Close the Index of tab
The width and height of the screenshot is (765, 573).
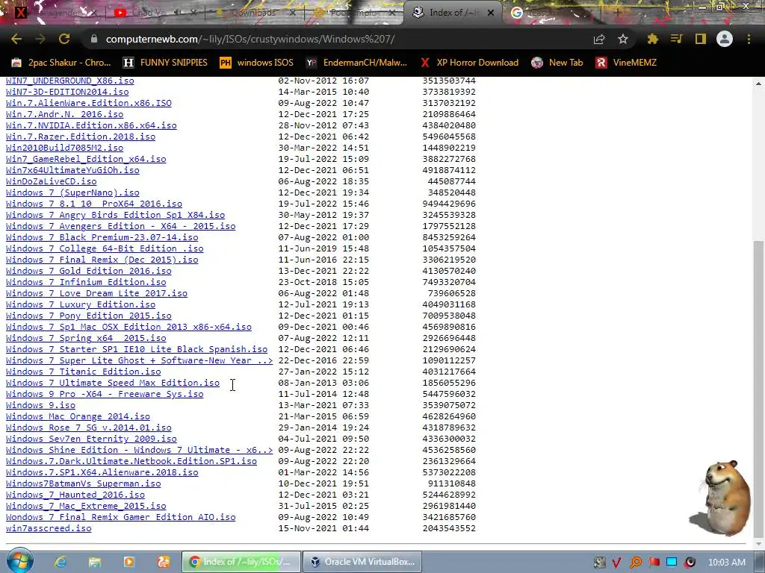491,13
